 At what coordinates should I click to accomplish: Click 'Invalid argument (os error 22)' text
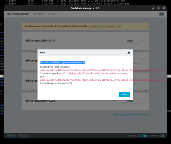click(57, 83)
